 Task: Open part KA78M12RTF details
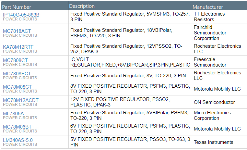click(18, 47)
